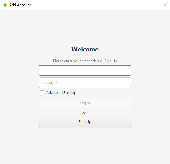This screenshot has width=170, height=164.
Task: Click the Password placeholder text
Action: (x=49, y=83)
